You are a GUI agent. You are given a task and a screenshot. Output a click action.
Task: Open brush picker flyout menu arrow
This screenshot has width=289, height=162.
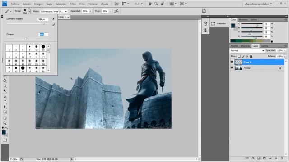[53, 19]
